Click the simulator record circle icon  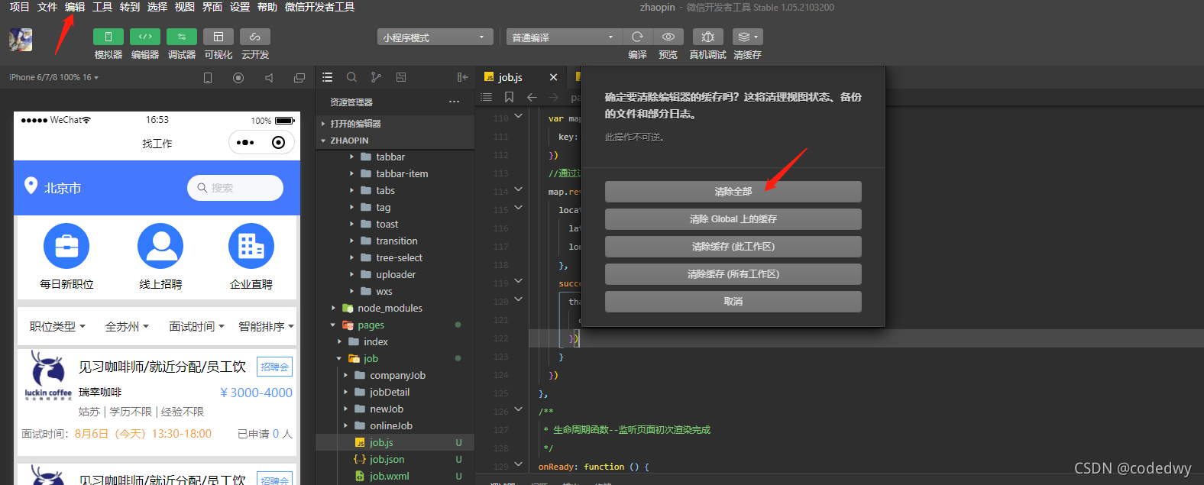(238, 78)
